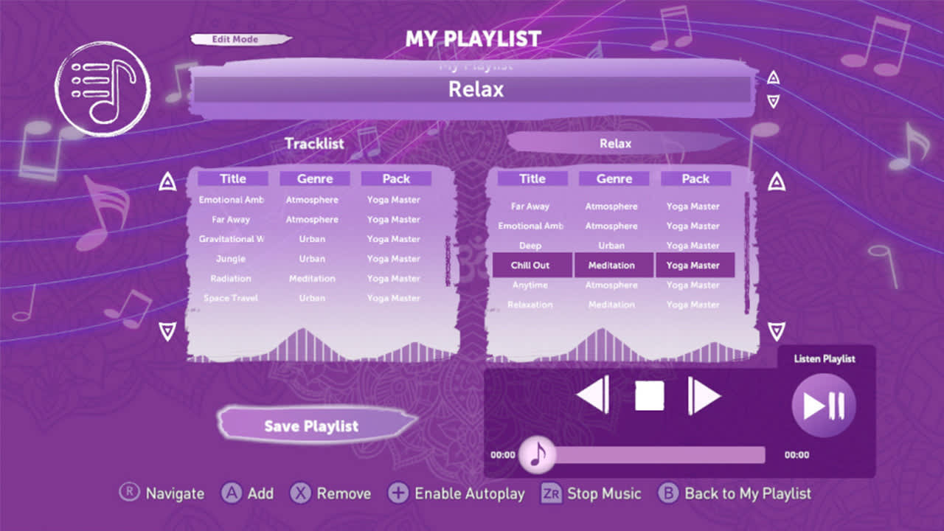Select Radiation track in Tracklist

coord(231,279)
